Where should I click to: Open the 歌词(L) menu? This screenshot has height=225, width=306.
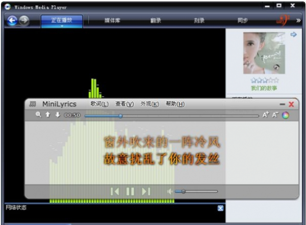(x=99, y=104)
